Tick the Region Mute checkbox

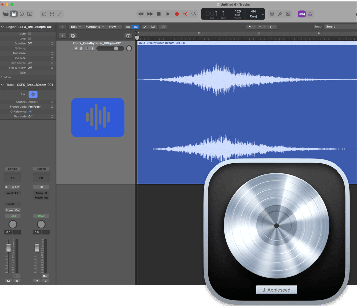29,34
